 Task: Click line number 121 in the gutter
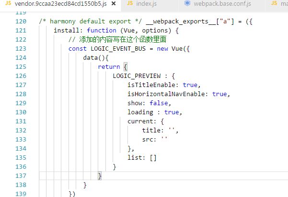[21, 31]
